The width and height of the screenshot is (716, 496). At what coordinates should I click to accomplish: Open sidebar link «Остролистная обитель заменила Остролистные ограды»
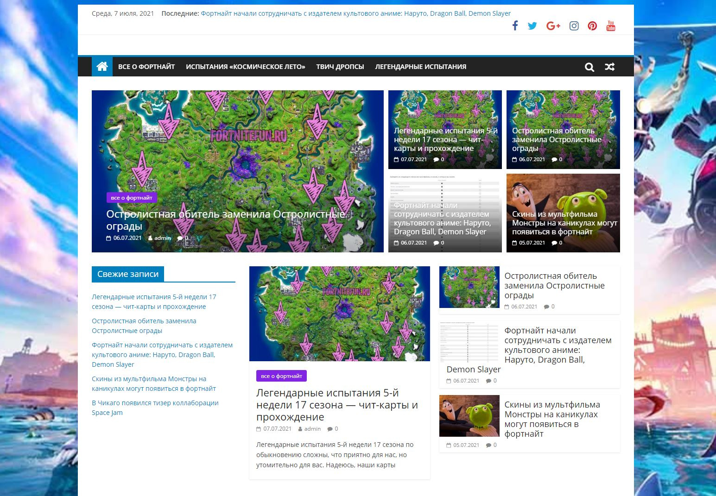pyautogui.click(x=144, y=326)
